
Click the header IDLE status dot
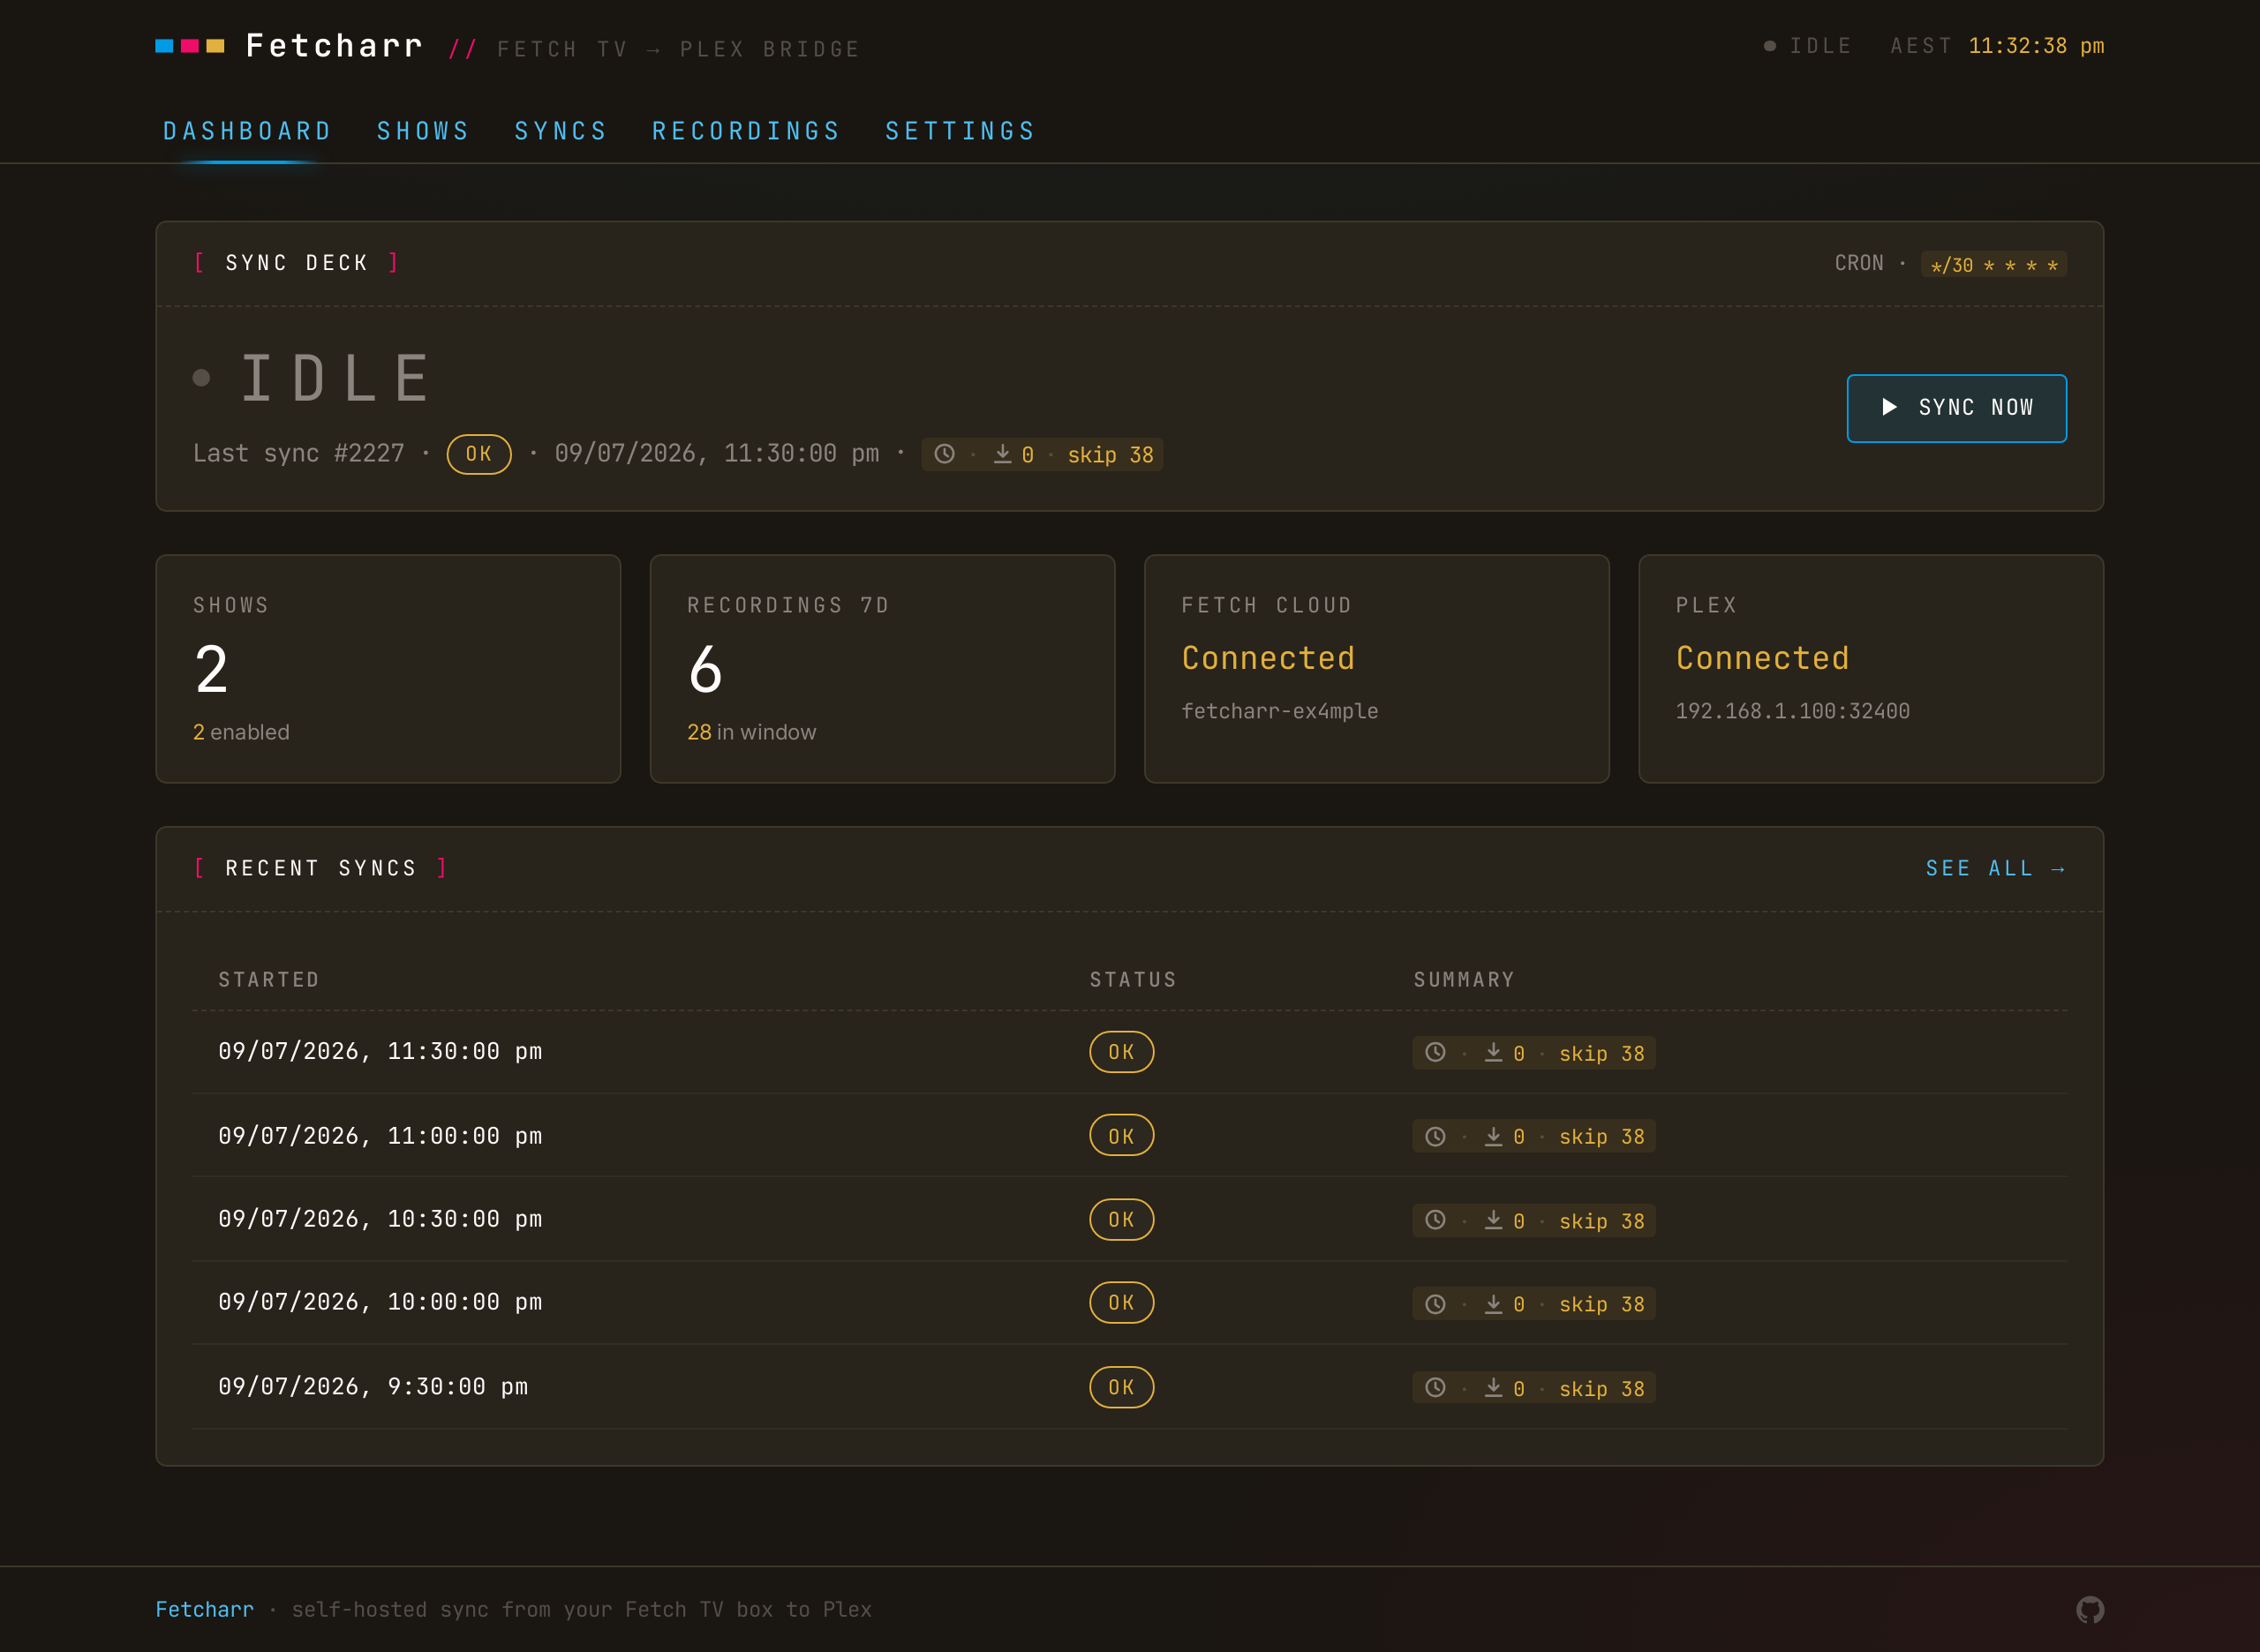point(1769,46)
